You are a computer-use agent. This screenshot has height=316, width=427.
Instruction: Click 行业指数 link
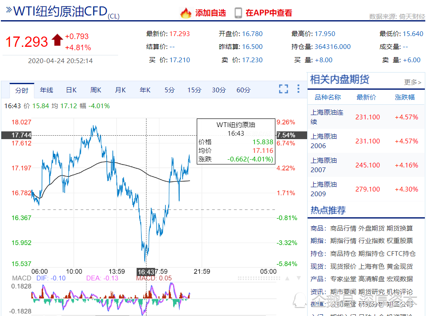pos(372,240)
